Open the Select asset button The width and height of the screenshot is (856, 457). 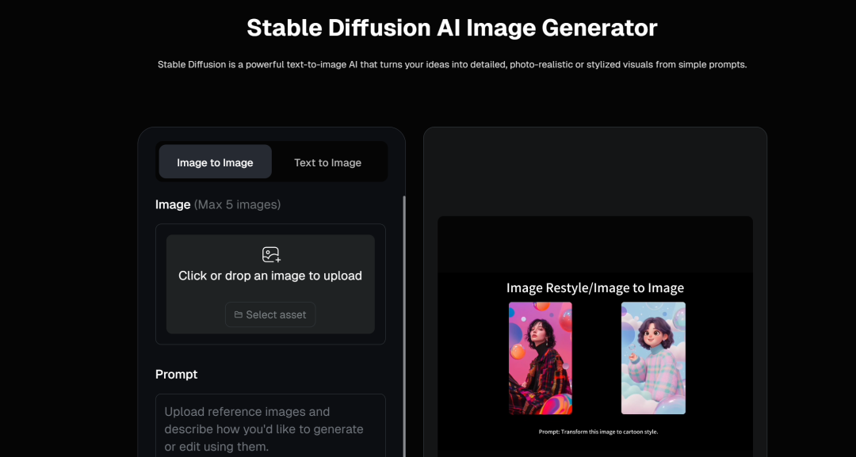[270, 314]
